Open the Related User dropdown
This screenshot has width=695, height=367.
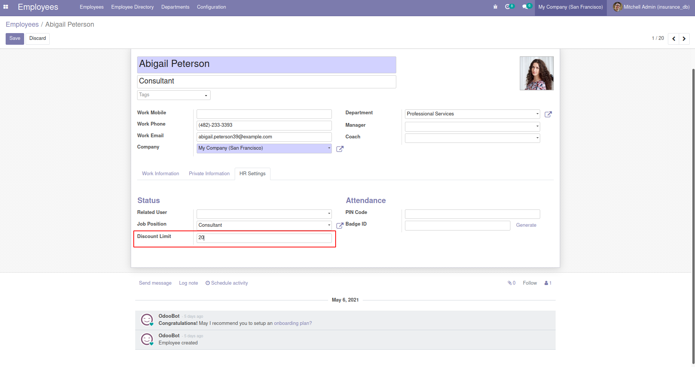tap(264, 214)
